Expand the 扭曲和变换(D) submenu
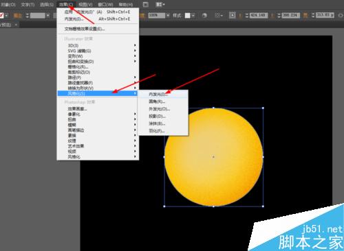Viewport: 344px width, 251px height. pyautogui.click(x=98, y=62)
